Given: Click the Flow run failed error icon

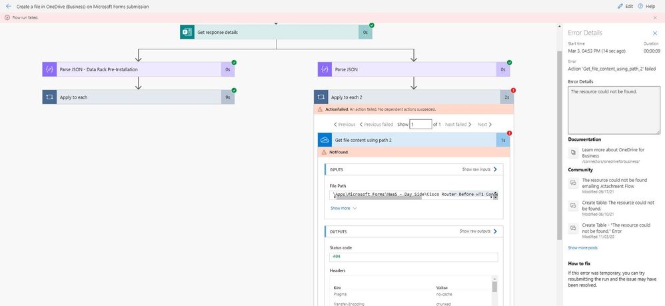Looking at the screenshot, I should click(x=7, y=17).
